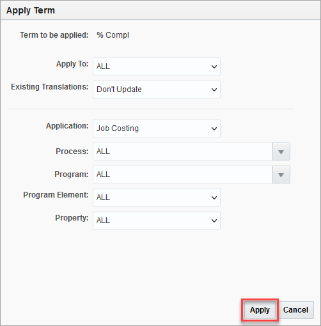The width and height of the screenshot is (321, 326).
Task: Open the Application dropdown set to Job Costing
Action: pos(157,128)
